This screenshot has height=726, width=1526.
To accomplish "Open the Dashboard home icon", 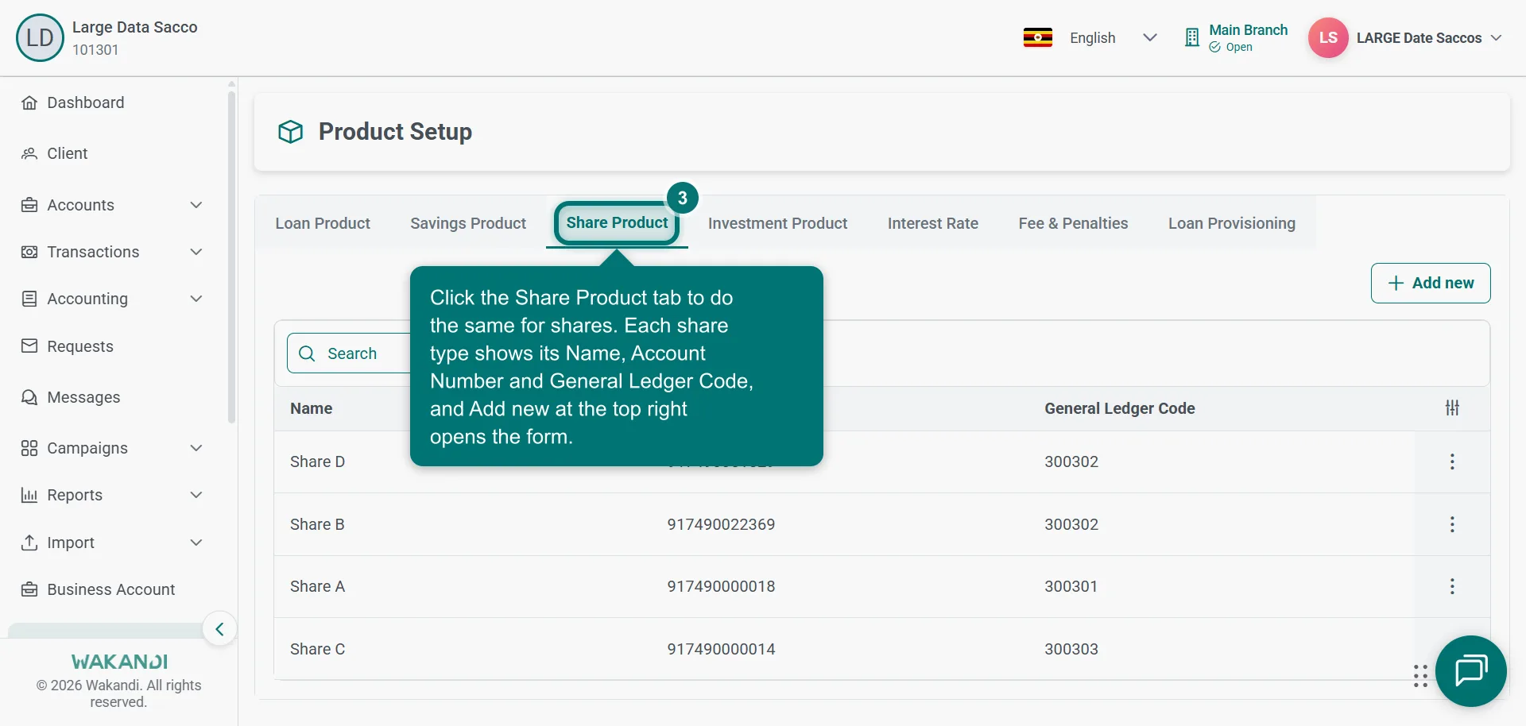I will (x=29, y=102).
